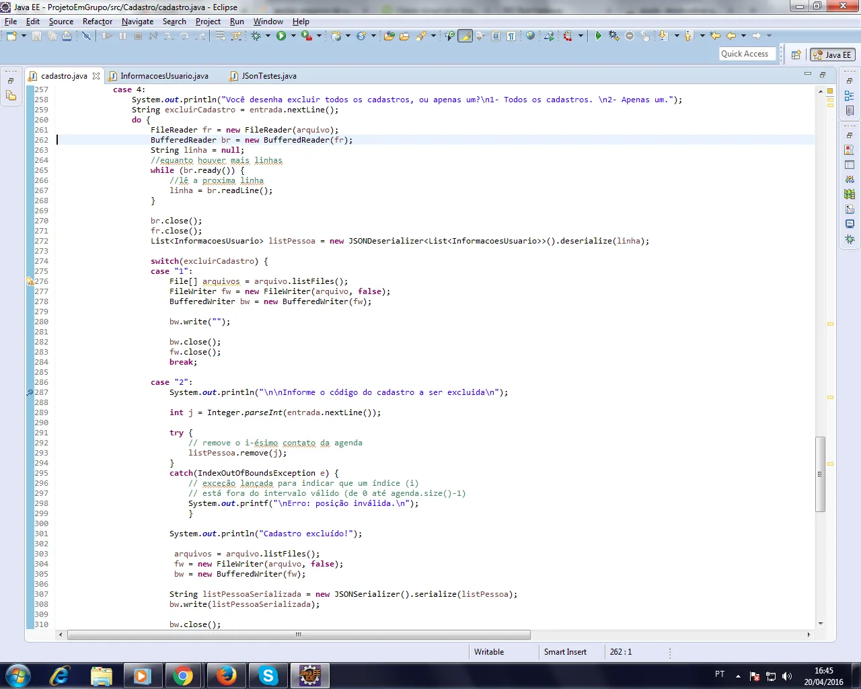Open the Servers view in right sidebar
The width and height of the screenshot is (861, 689).
point(850,180)
